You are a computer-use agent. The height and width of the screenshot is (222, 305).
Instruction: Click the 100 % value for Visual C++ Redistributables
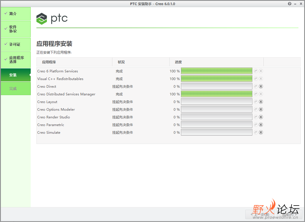tap(175, 79)
